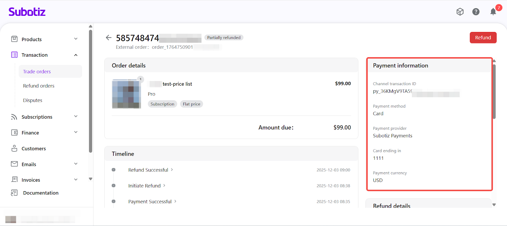Expand the Invoices menu chevron
Viewport: 507px width, 226px height.
(76, 179)
